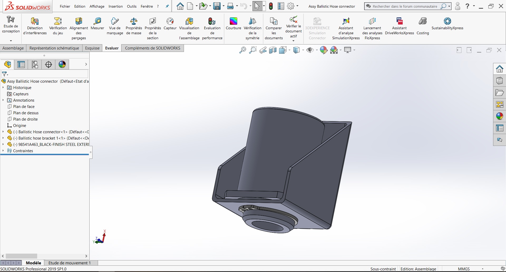This screenshot has width=506, height=272.
Task: Select FeatureManager design tree tab
Action: [x=7, y=64]
